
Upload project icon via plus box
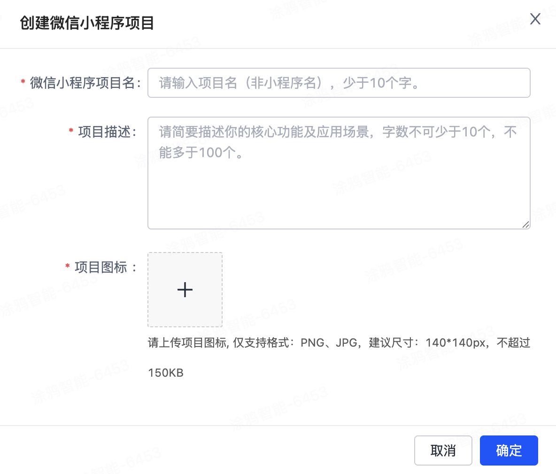(185, 289)
